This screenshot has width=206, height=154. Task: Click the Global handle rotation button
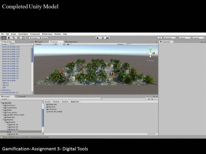pyautogui.click(x=43, y=38)
